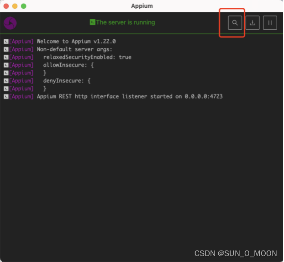Maximize the Appium window with green button
This screenshot has height=262, width=284.
tap(24, 6)
